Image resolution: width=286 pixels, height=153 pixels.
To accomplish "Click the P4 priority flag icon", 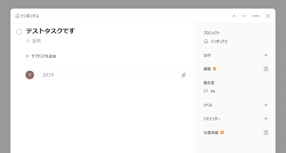I will click(x=206, y=91).
